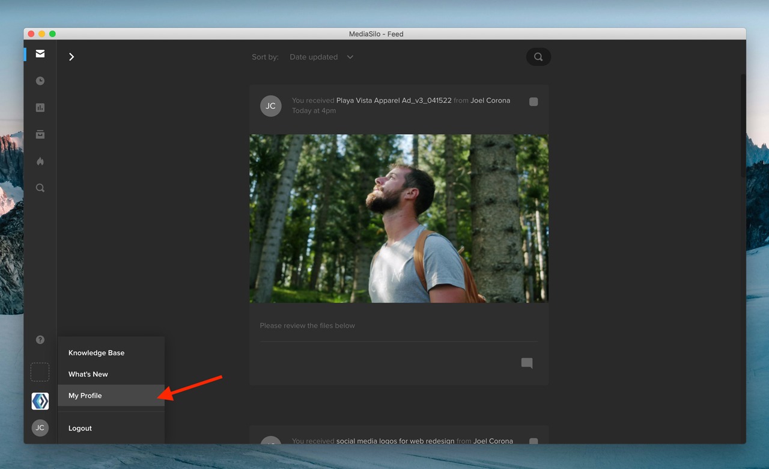Click JC avatar on the Playa Vista post
769x469 pixels.
tap(270, 106)
